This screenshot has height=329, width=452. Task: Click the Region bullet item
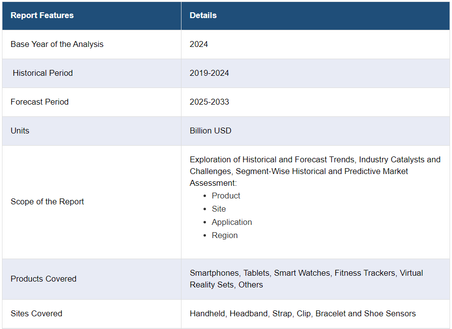pyautogui.click(x=225, y=236)
